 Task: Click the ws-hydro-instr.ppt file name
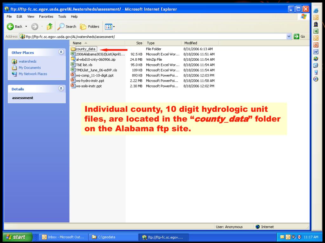[x=90, y=81]
